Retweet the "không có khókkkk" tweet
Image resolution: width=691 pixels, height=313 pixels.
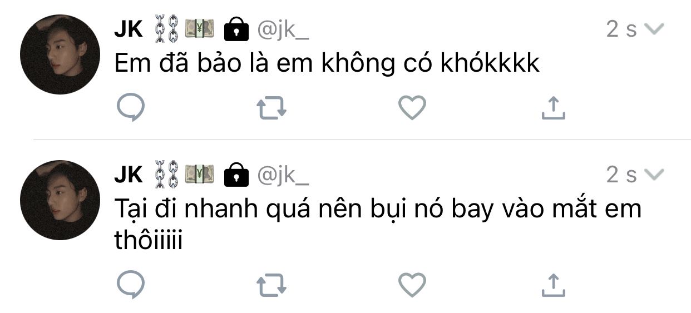[272, 108]
